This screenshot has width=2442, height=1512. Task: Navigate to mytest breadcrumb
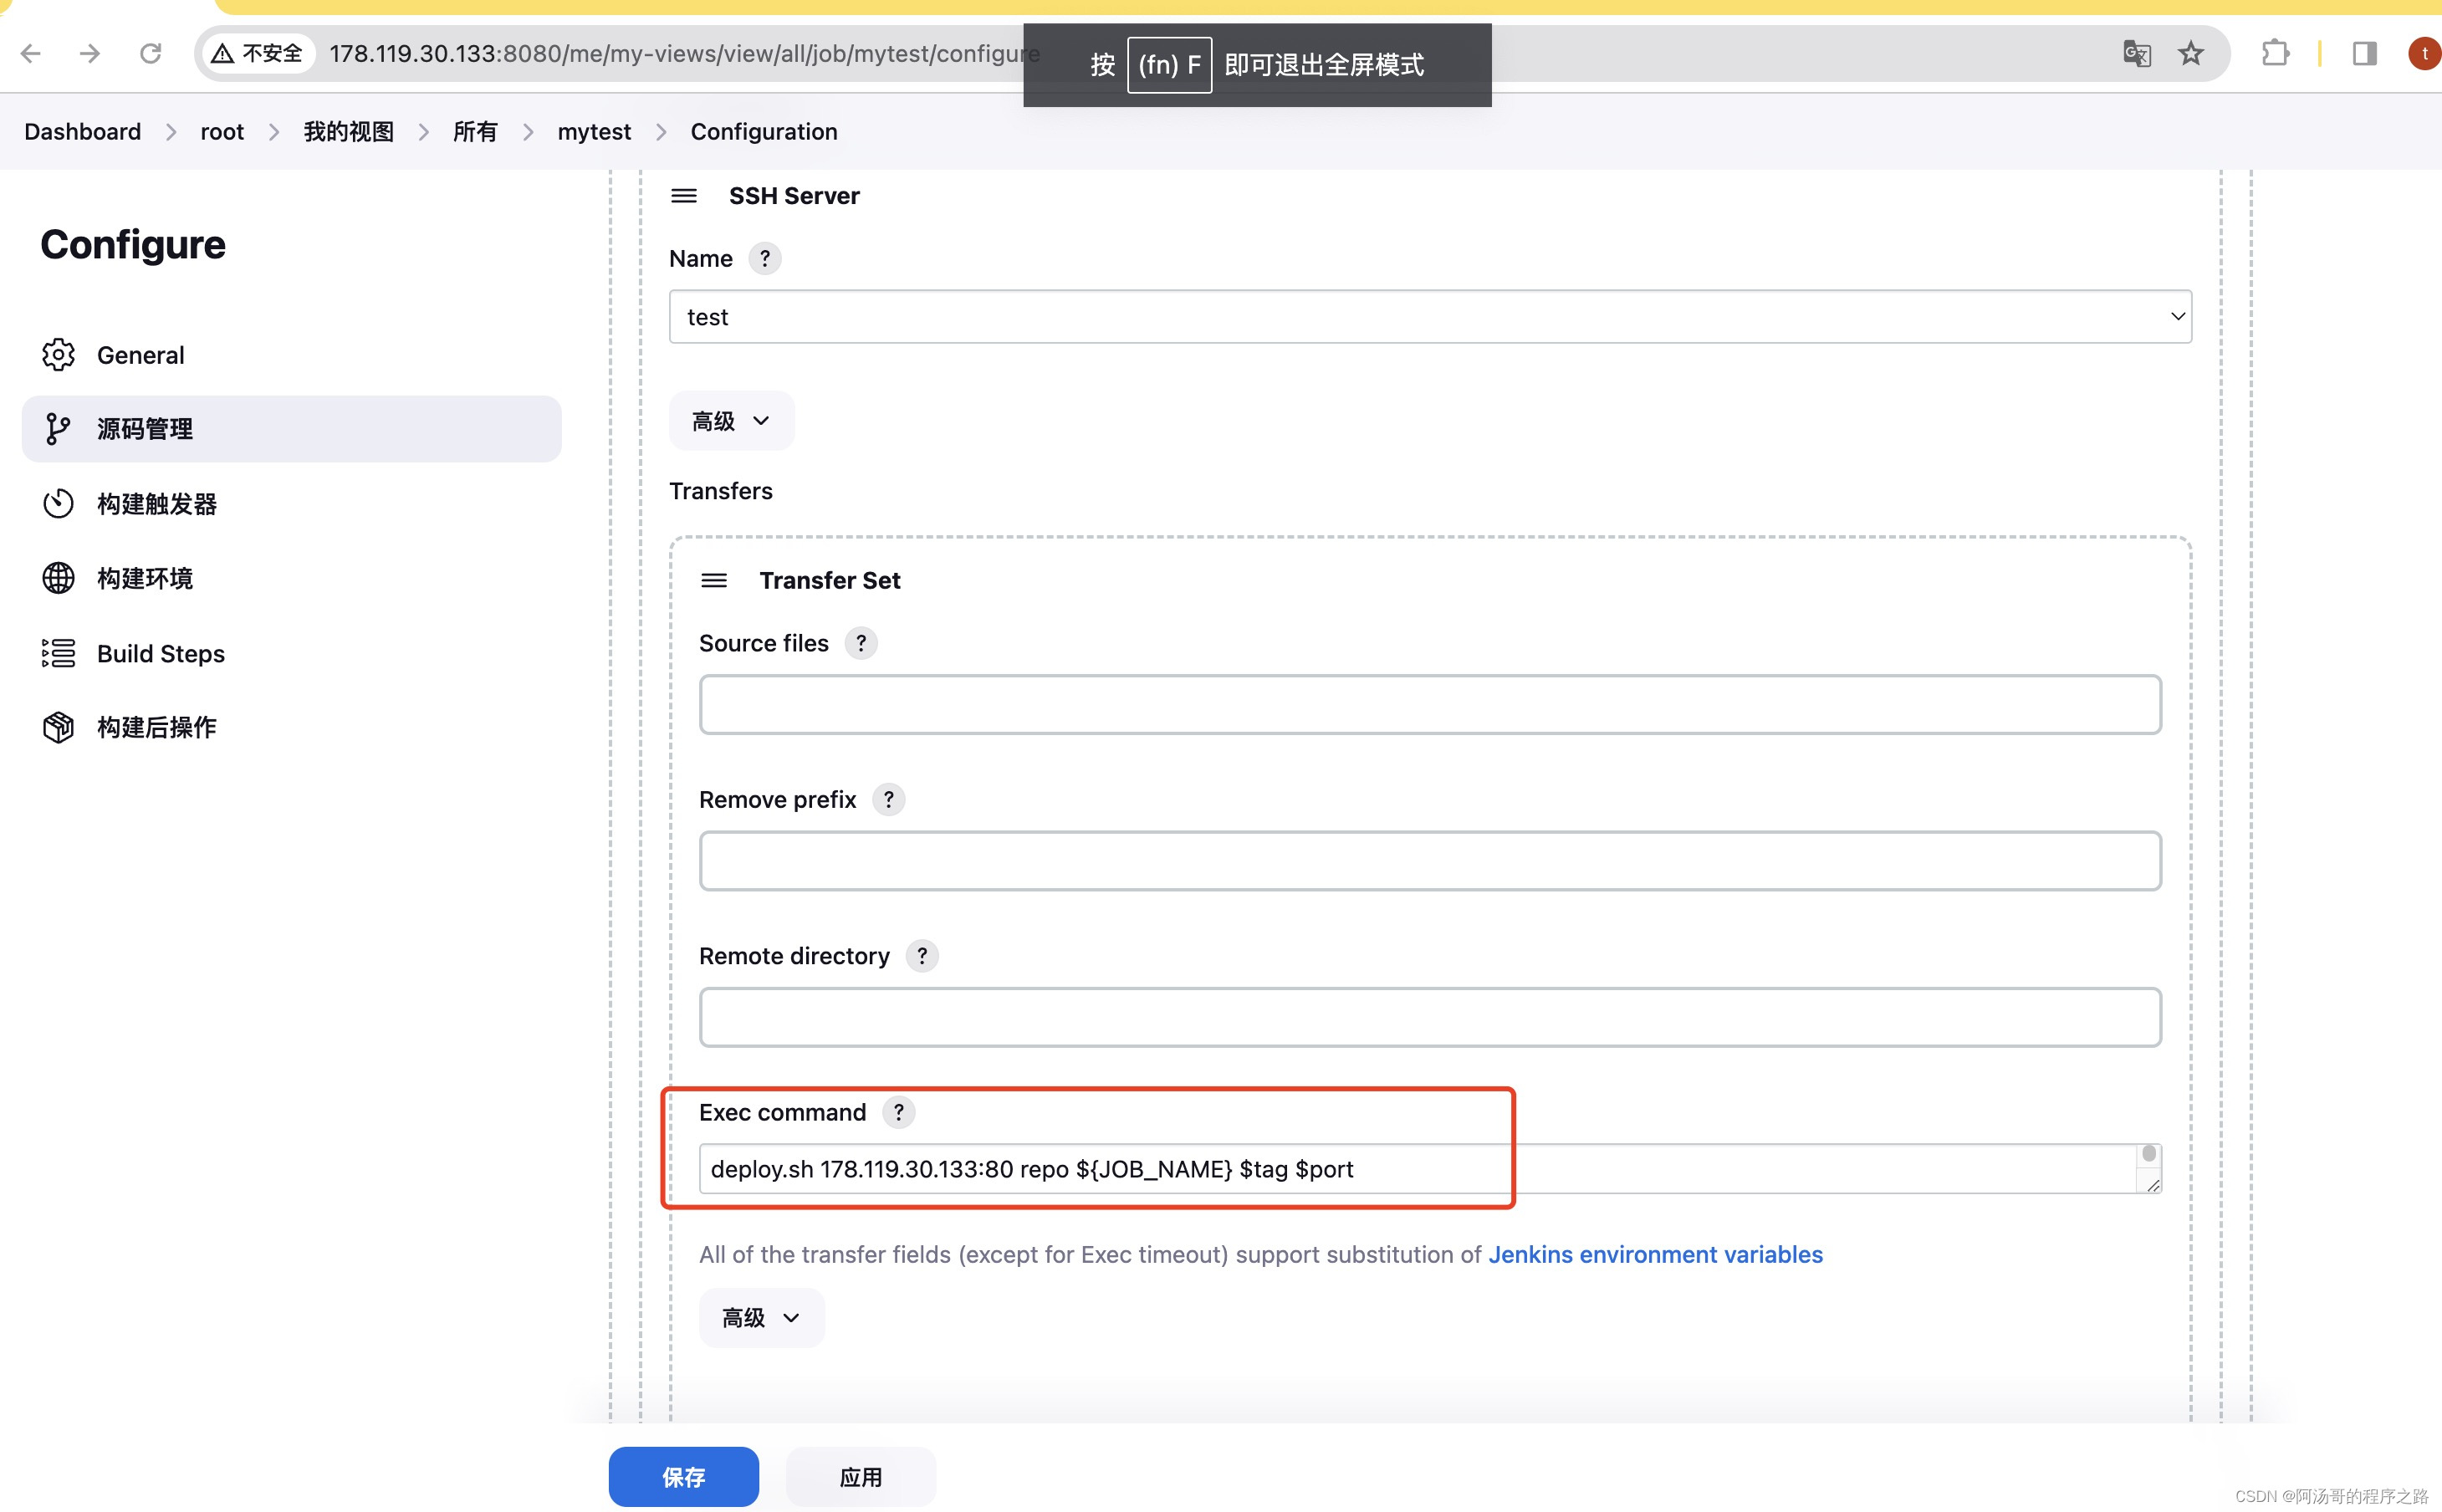[x=594, y=132]
